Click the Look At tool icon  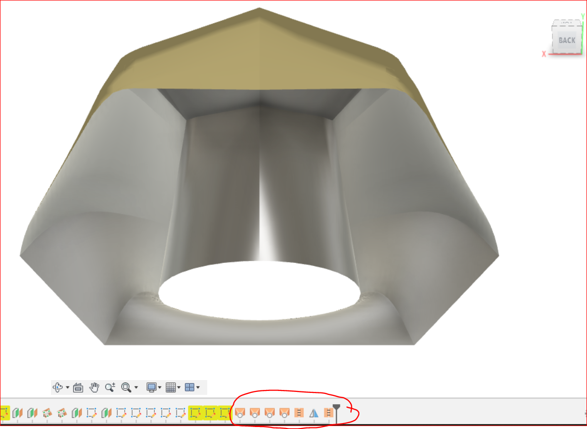[x=78, y=387]
